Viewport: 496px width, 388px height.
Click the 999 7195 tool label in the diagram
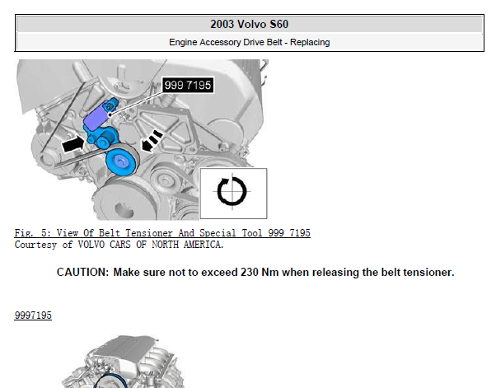tap(188, 85)
